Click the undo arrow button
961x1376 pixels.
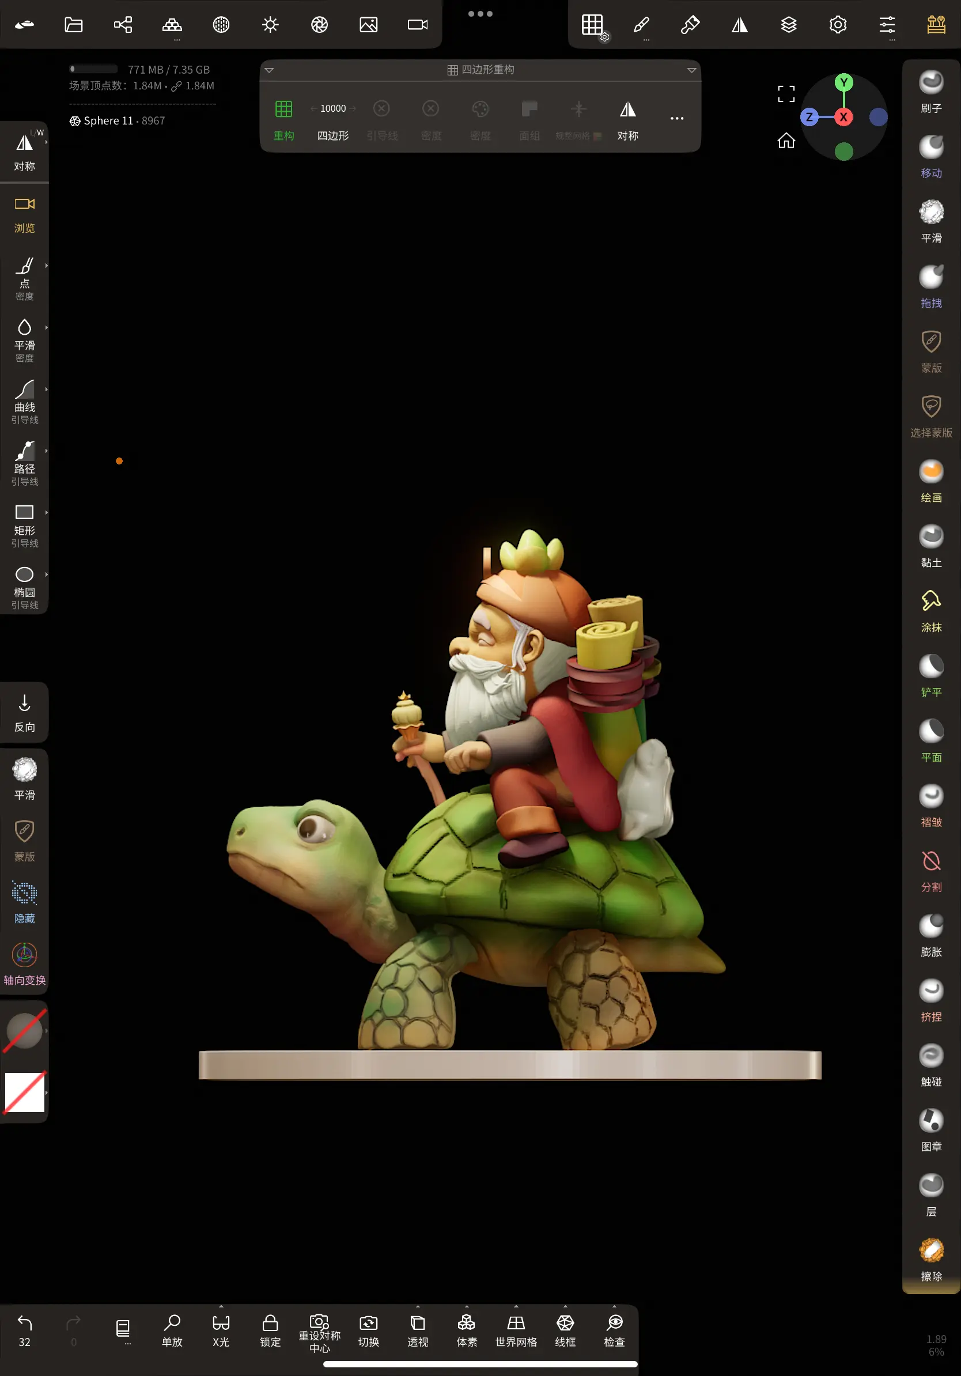point(25,1329)
